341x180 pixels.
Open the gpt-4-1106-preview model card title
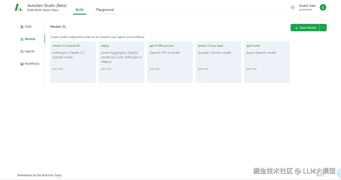pos(161,46)
